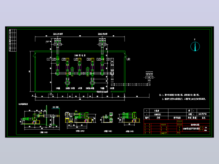Open the section detail nearest the title block
Screen dimensions: 219x164
coord(129,119)
